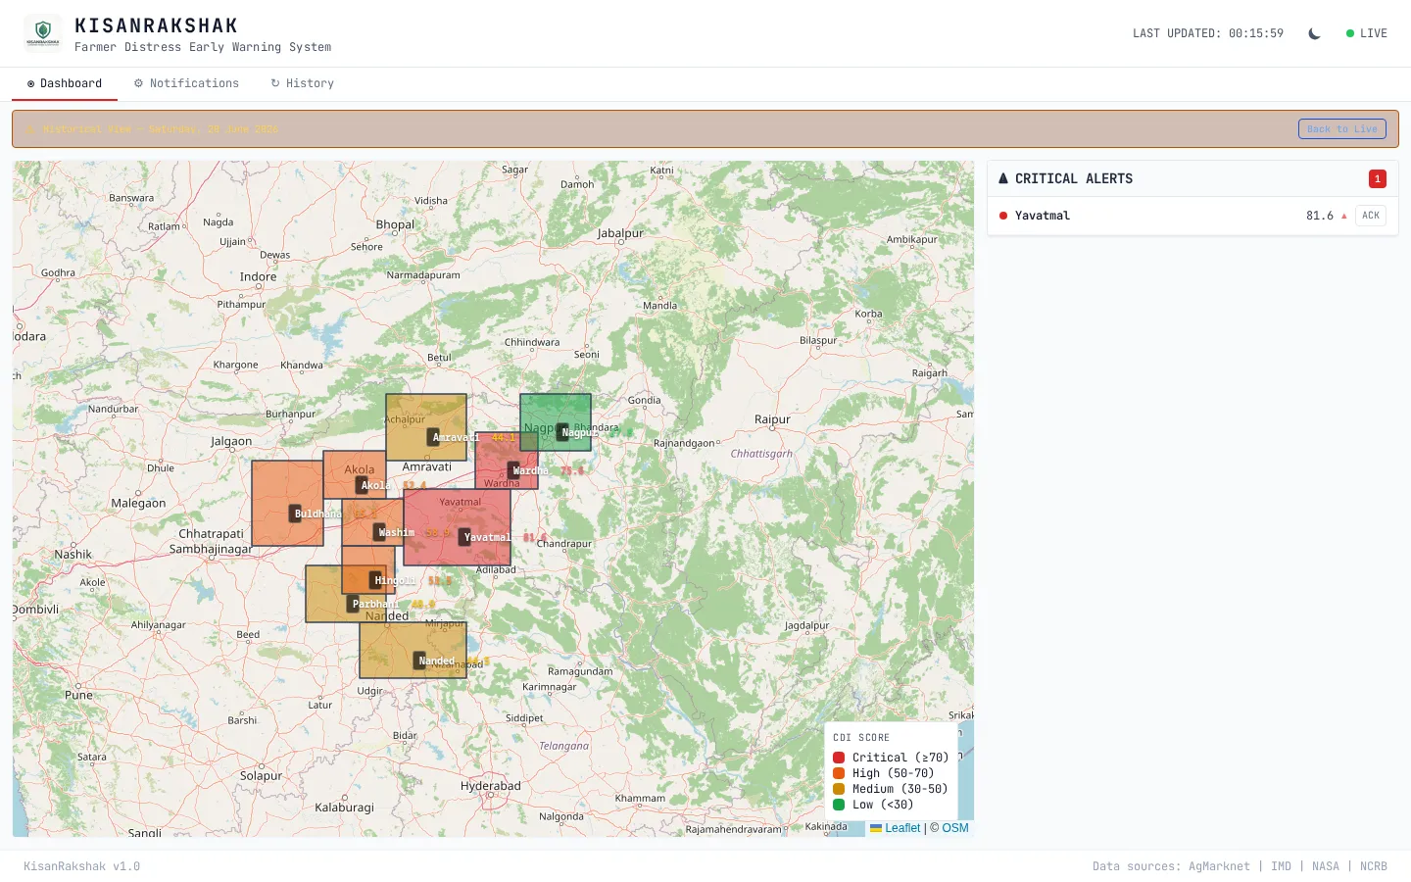Image resolution: width=1411 pixels, height=882 pixels.
Task: Click Hyderabad city label on map
Action: (x=491, y=786)
